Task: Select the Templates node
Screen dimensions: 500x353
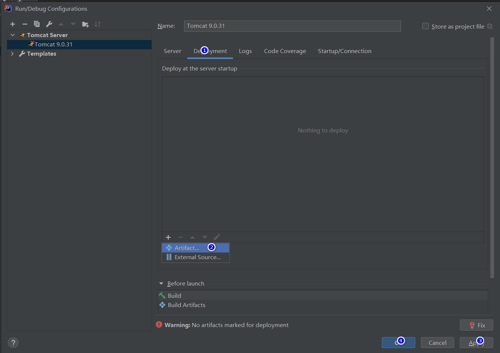Action: tap(79, 53)
